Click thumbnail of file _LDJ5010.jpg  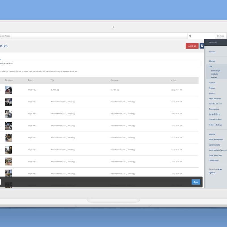[8, 138]
